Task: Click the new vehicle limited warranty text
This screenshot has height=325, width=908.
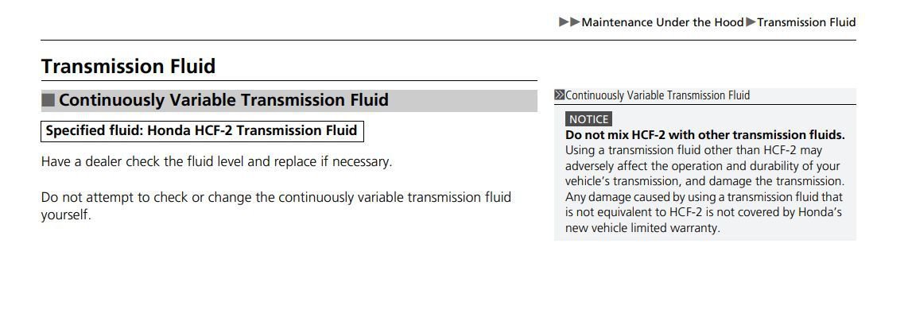Action: 642,228
